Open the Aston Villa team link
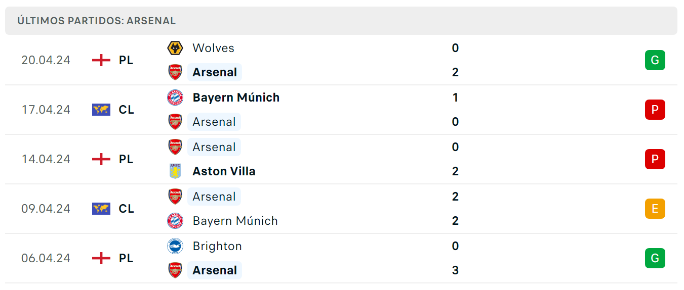This screenshot has height=290, width=684. [224, 171]
